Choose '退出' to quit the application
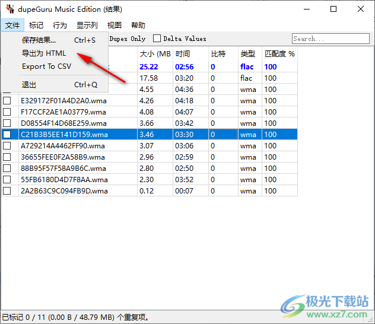 click(x=29, y=84)
